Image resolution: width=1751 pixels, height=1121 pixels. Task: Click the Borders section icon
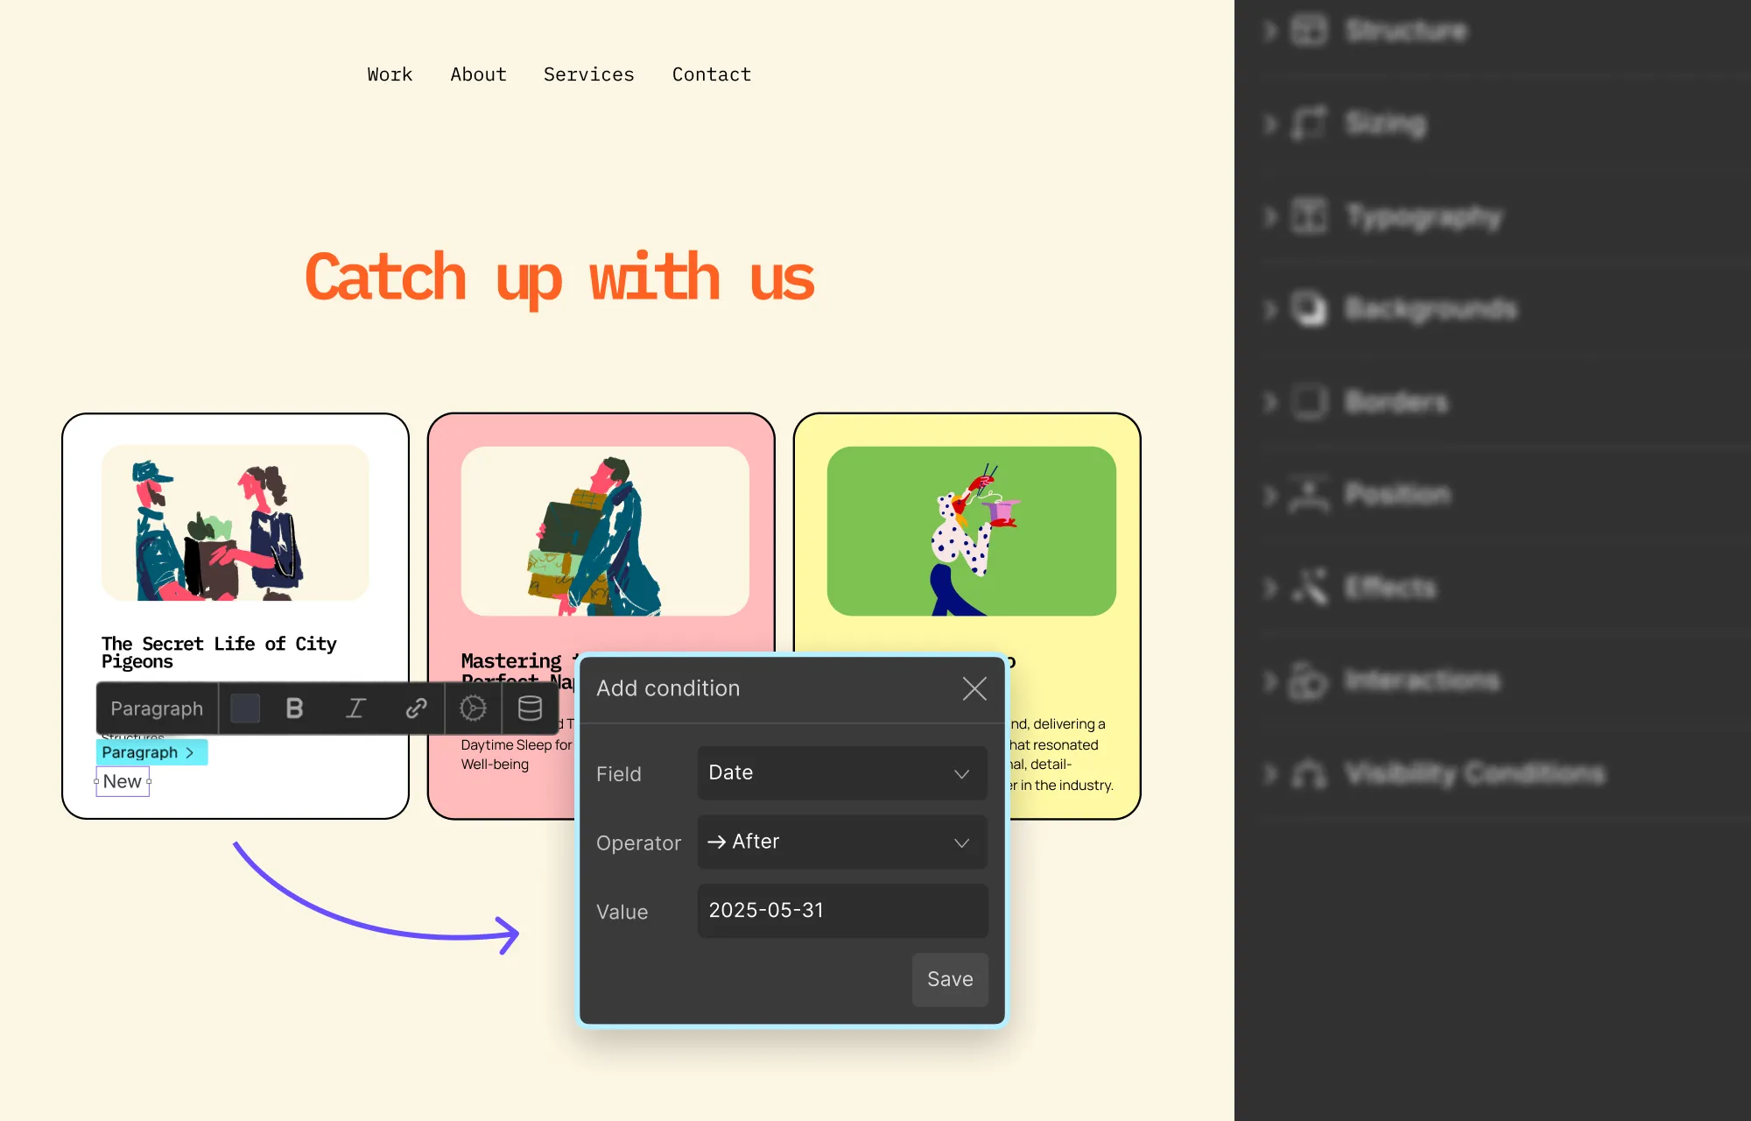pos(1310,402)
